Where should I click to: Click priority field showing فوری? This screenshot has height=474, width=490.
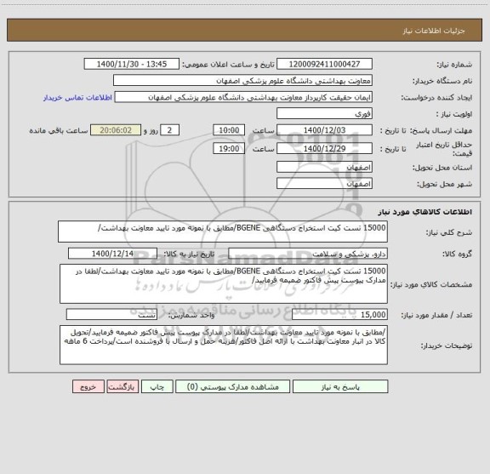(x=324, y=114)
